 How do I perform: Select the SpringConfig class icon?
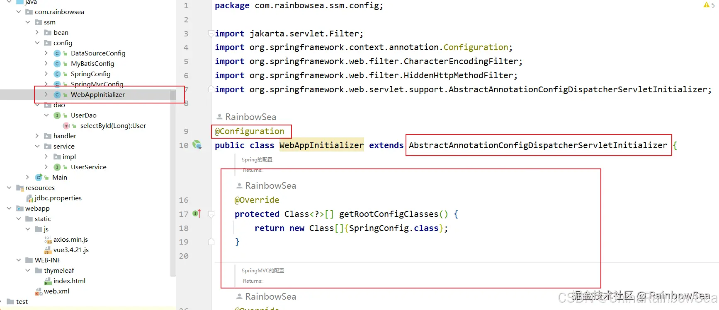click(57, 74)
